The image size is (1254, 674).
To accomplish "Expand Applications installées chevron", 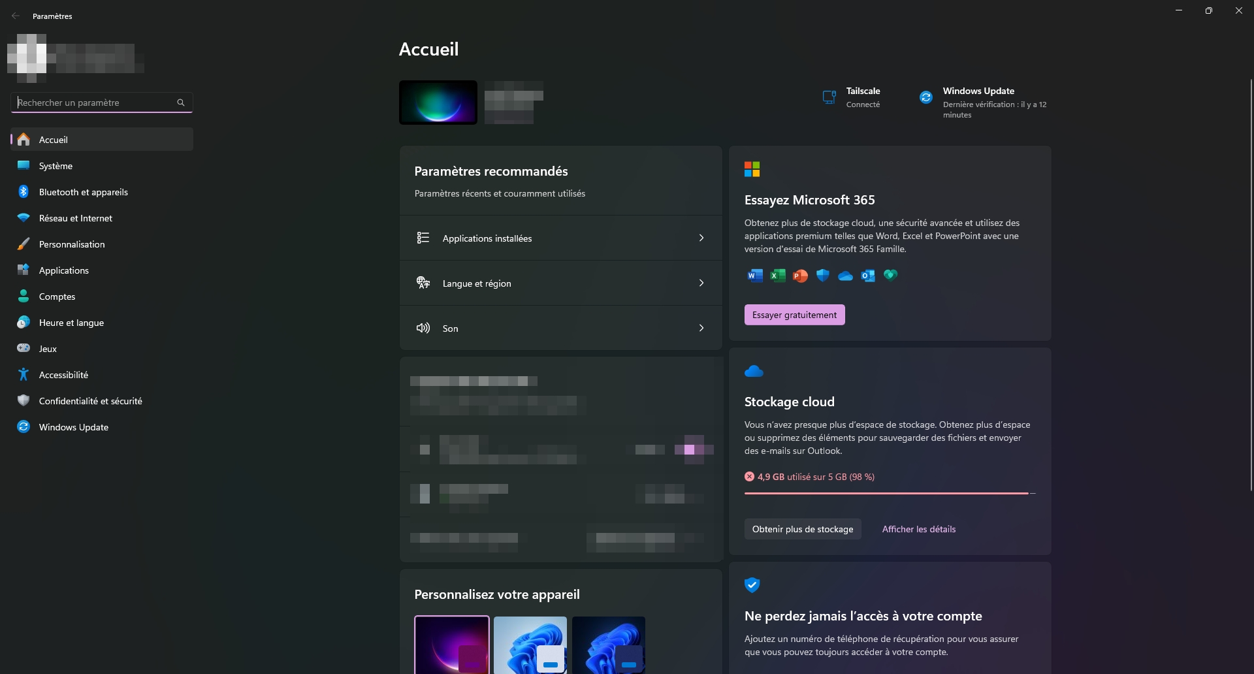I will point(701,238).
